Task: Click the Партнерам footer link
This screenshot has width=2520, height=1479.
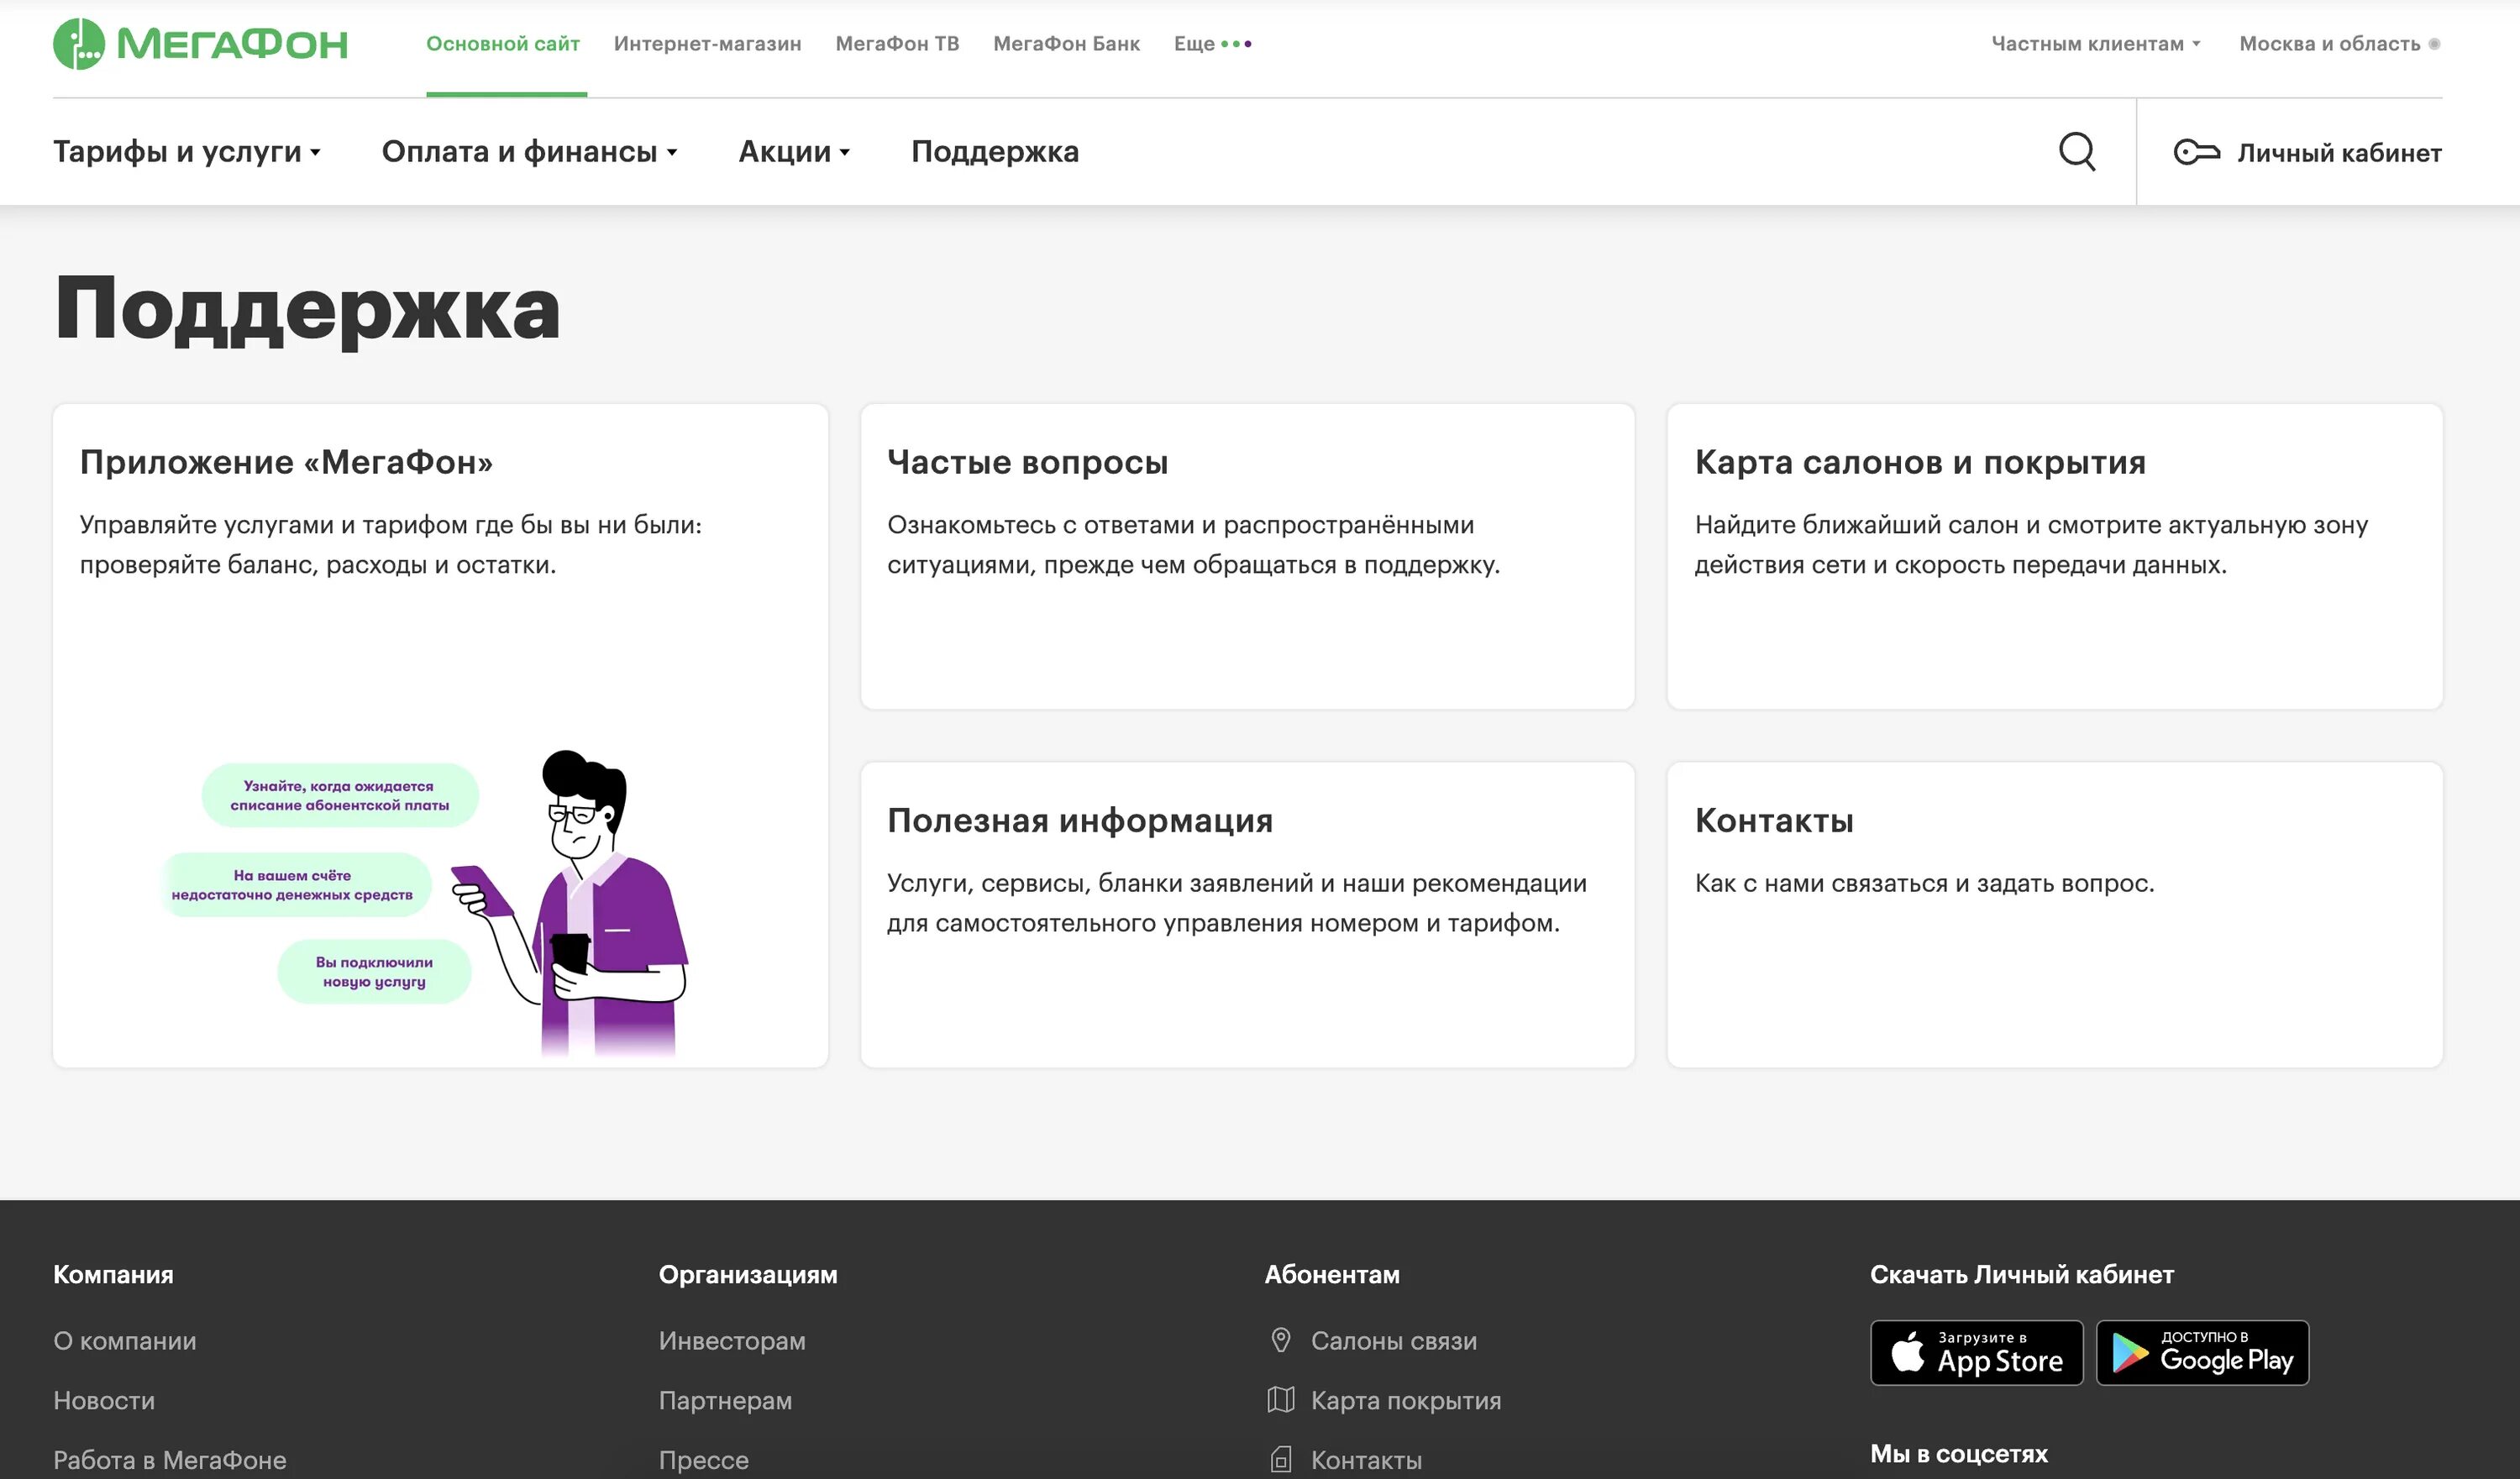Action: point(725,1400)
